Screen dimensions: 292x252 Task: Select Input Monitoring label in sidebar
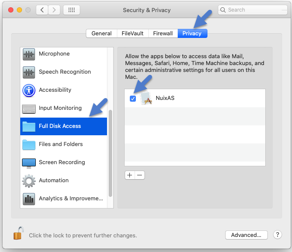tap(60, 108)
